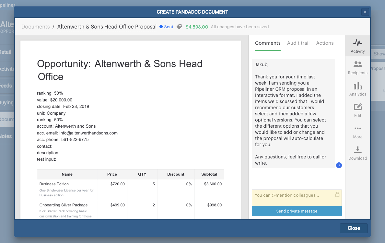This screenshot has height=243, width=385.
Task: Click the JT user avatar badge
Action: (339, 165)
